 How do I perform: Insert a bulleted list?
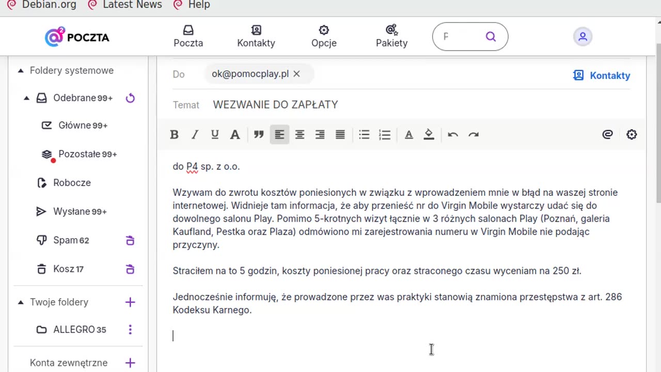pos(364,135)
